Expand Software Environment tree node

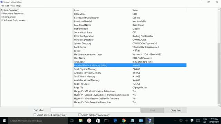pos(2,20)
